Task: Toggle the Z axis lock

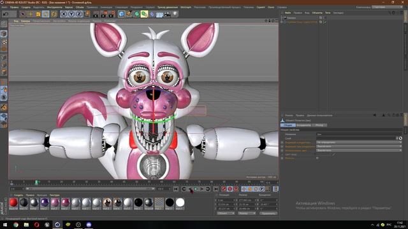Action: [x=79, y=14]
